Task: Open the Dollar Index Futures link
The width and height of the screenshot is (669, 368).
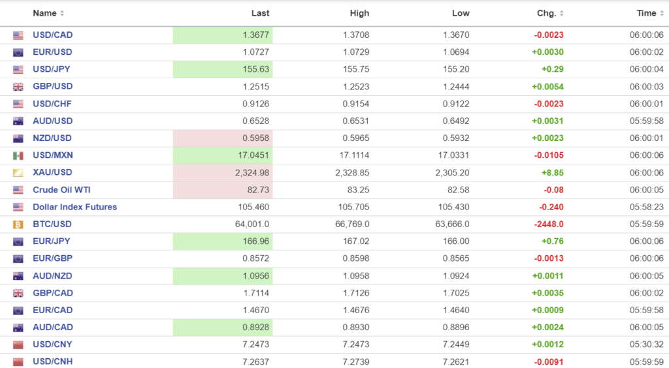Action: (74, 207)
